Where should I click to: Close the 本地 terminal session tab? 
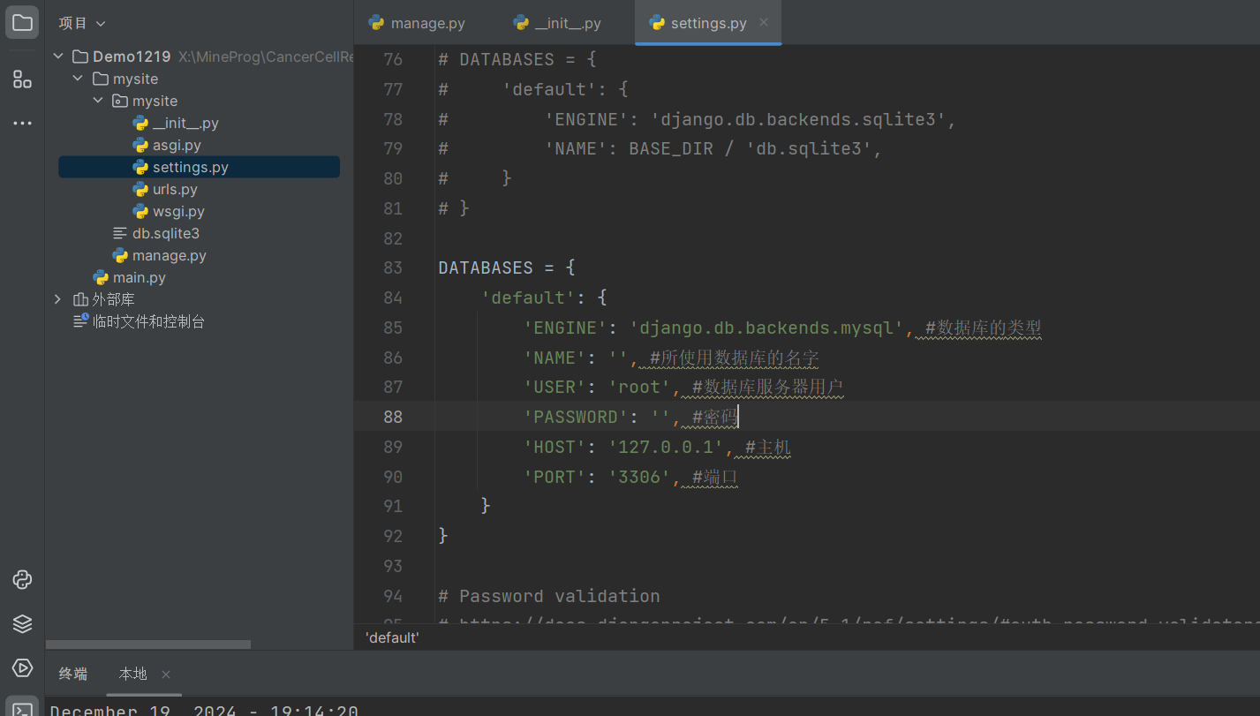[x=165, y=675]
